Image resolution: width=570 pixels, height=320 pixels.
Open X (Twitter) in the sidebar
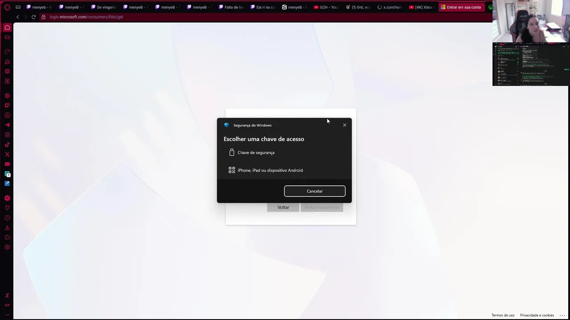point(7,154)
